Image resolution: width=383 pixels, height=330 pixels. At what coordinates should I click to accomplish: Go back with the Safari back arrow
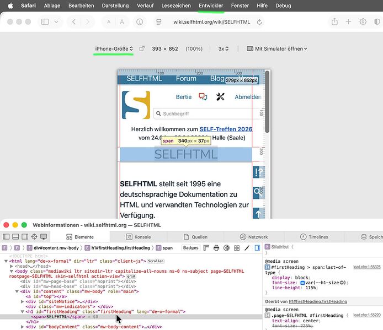74,22
